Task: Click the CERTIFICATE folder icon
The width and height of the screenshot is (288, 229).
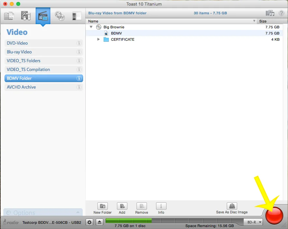Action: pos(106,39)
